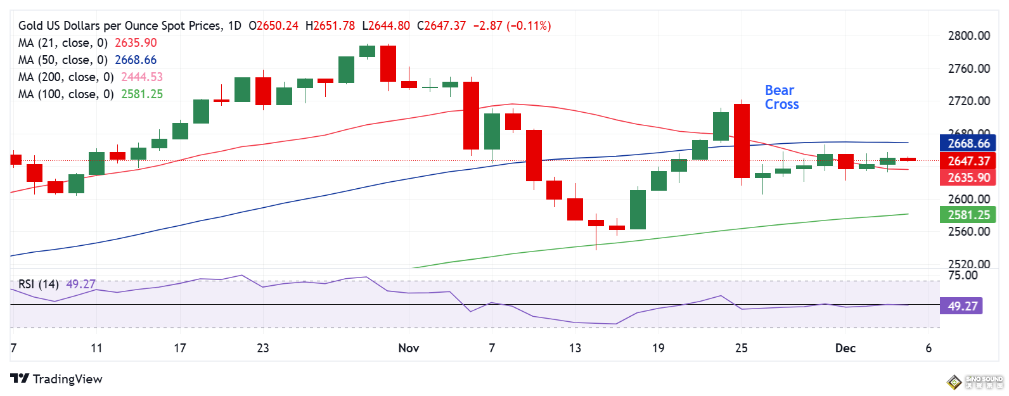This screenshot has height=396, width=1009.
Task: Click the Dec date marker on time axis
Action: point(845,348)
